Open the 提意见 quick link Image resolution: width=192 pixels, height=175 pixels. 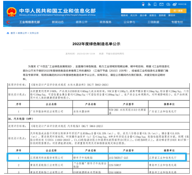(153, 15)
